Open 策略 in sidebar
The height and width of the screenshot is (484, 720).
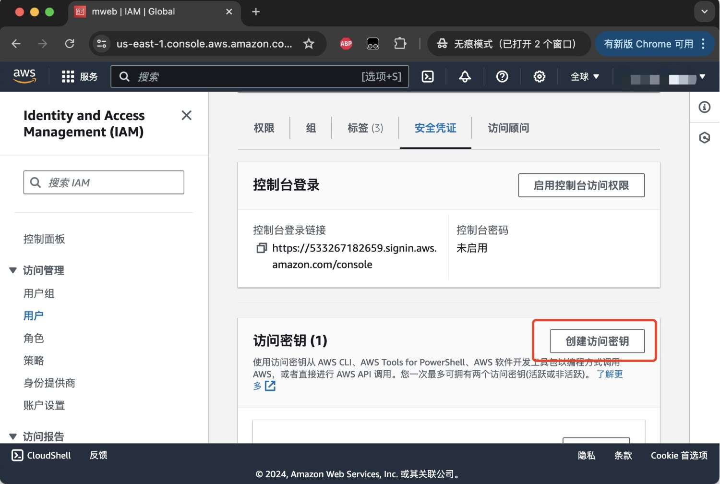[34, 360]
